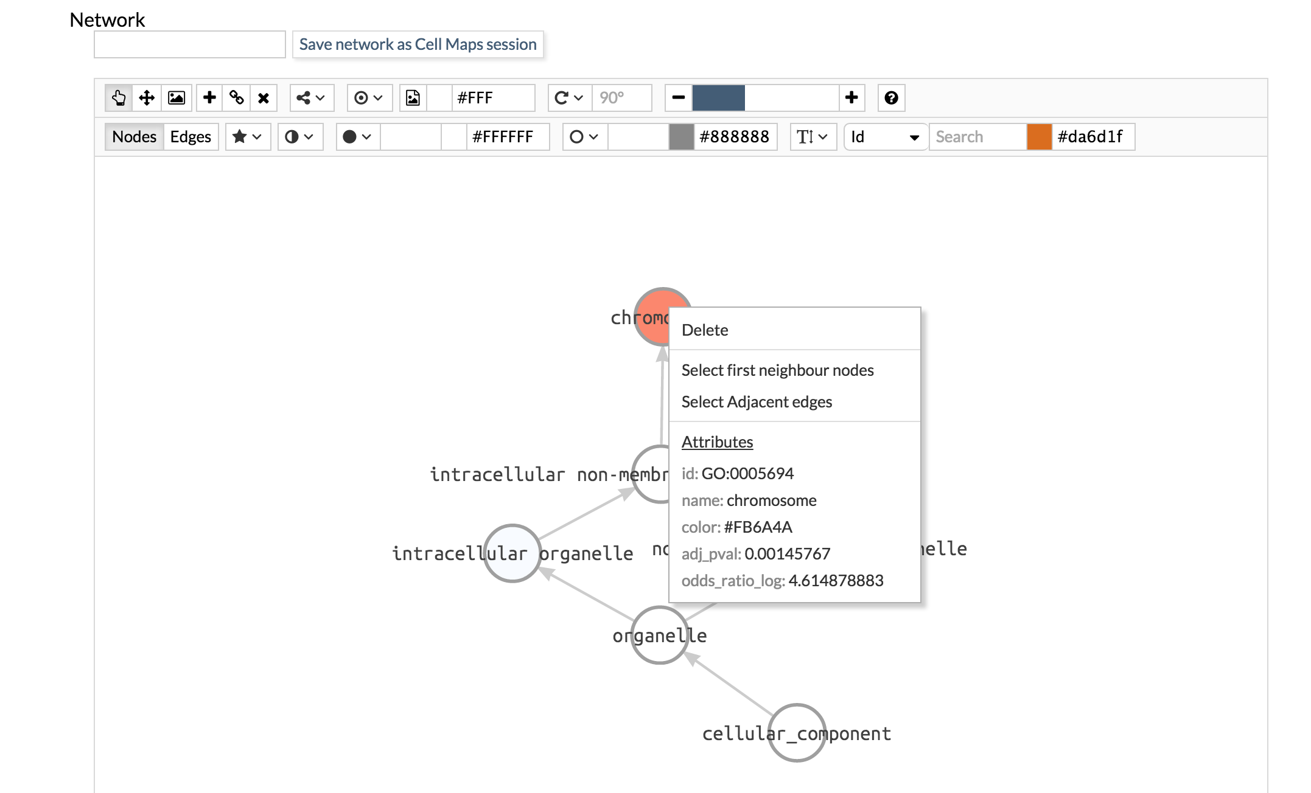Click the background color swatch beside #FFF
This screenshot has width=1311, height=793.
[439, 98]
